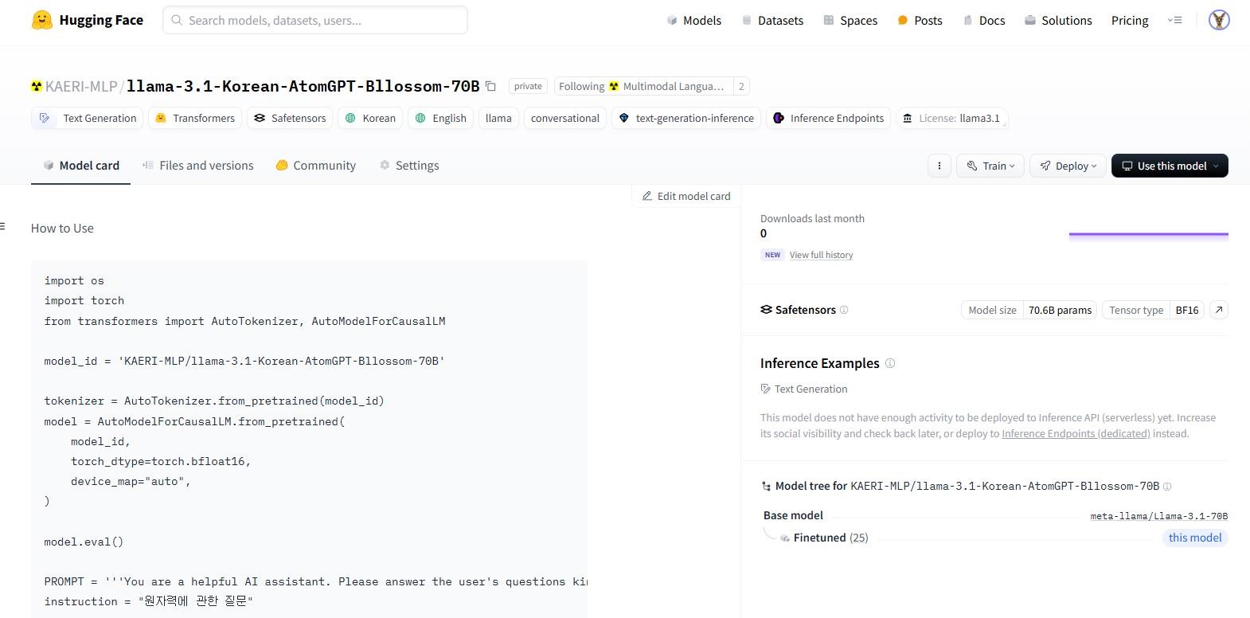The image size is (1250, 618).
Task: Open Safetensors viewer with the arrow icon
Action: point(1218,310)
